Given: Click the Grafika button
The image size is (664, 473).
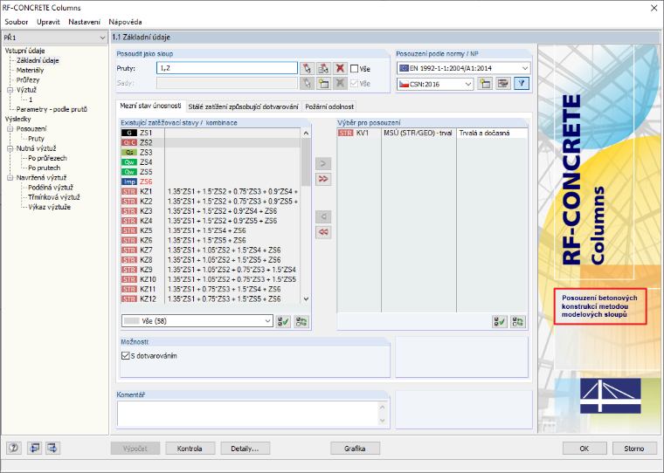Looking at the screenshot, I should 355,449.
